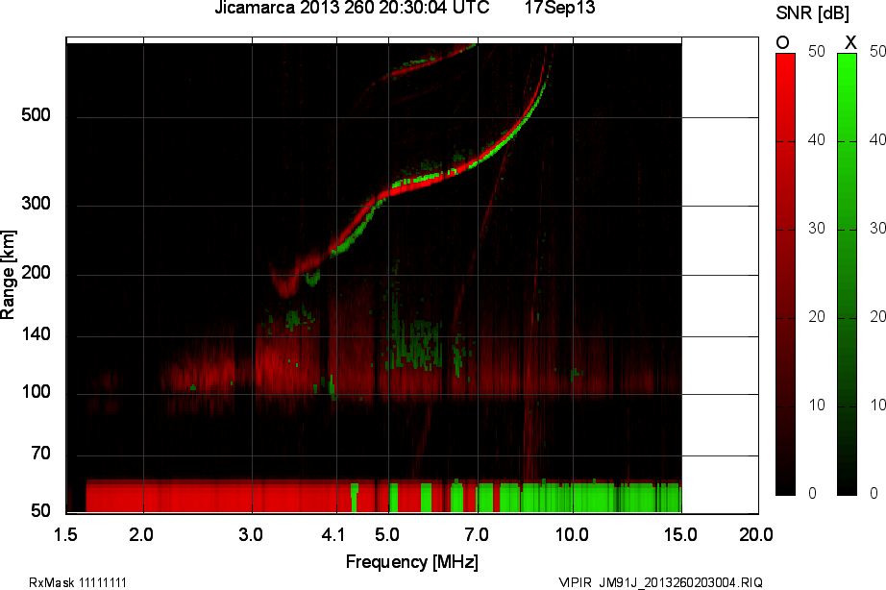This screenshot has height=590, width=886.
Task: Click the 4.1 MHz frequency tick label
Action: click(332, 534)
